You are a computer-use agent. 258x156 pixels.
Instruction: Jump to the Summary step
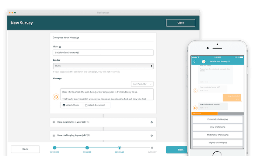152,148
